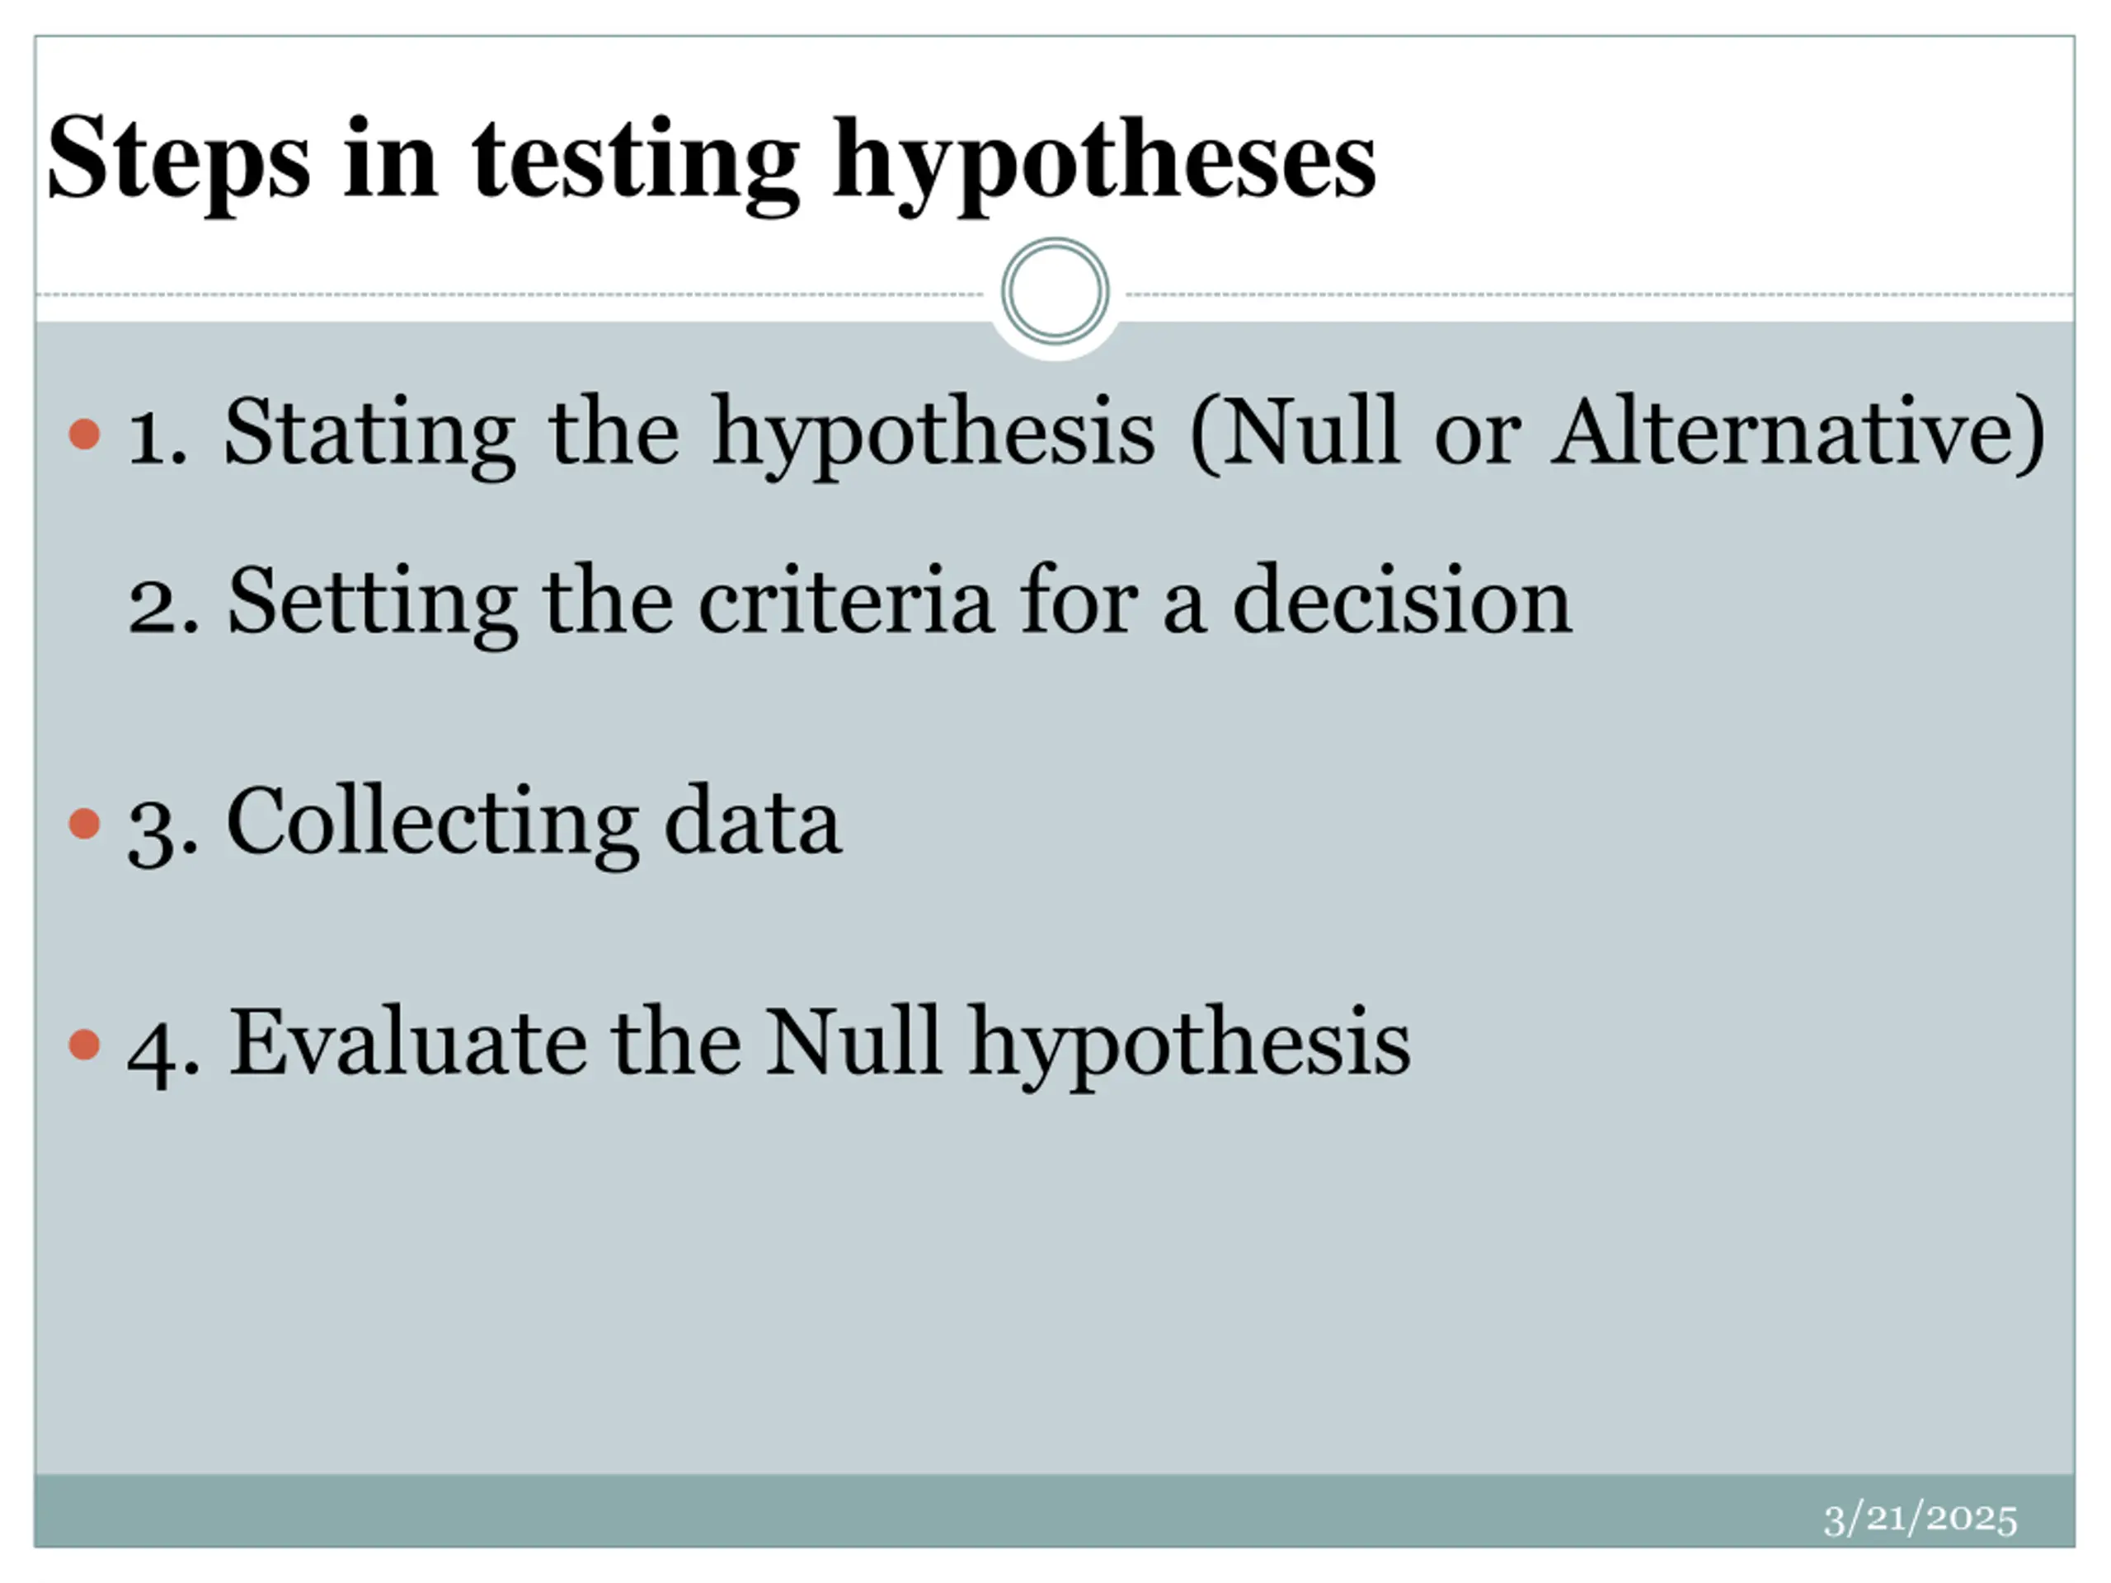Click the orange bullet beside step 4

pyautogui.click(x=85, y=1044)
